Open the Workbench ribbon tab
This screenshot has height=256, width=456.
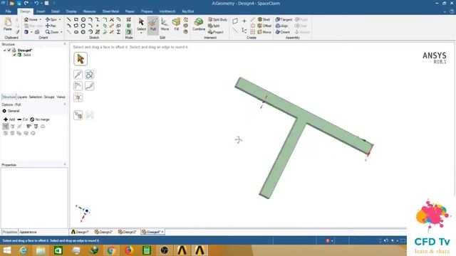point(167,11)
